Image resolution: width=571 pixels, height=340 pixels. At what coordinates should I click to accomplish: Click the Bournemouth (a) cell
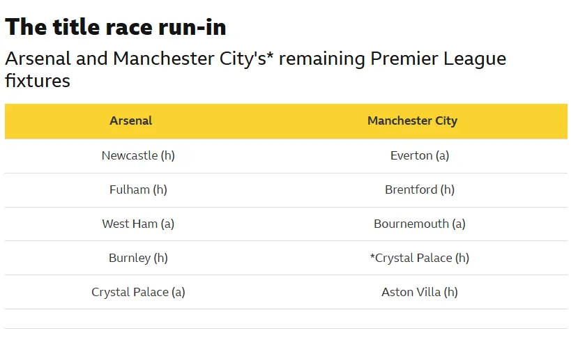coord(420,224)
